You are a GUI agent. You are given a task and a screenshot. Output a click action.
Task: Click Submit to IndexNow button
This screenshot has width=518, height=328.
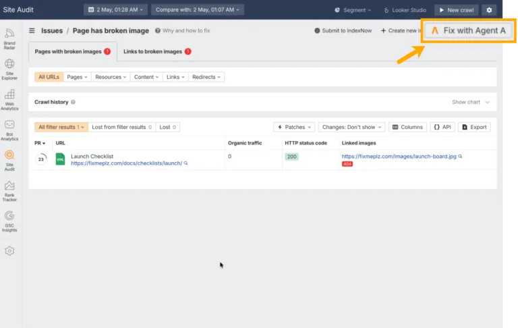(x=343, y=30)
